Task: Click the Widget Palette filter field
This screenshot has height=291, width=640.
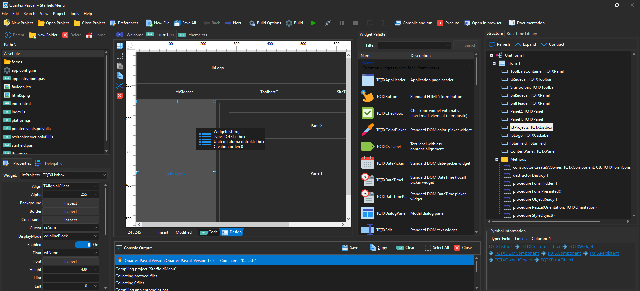Action: click(414, 45)
